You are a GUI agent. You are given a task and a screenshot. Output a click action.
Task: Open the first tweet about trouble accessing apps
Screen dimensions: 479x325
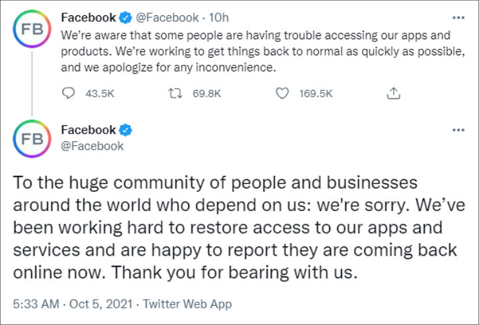click(x=263, y=51)
